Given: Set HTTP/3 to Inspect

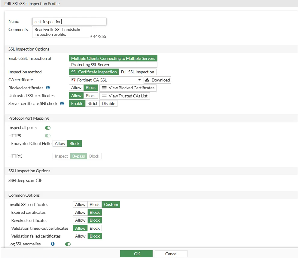Looking at the screenshot, I should [x=61, y=156].
